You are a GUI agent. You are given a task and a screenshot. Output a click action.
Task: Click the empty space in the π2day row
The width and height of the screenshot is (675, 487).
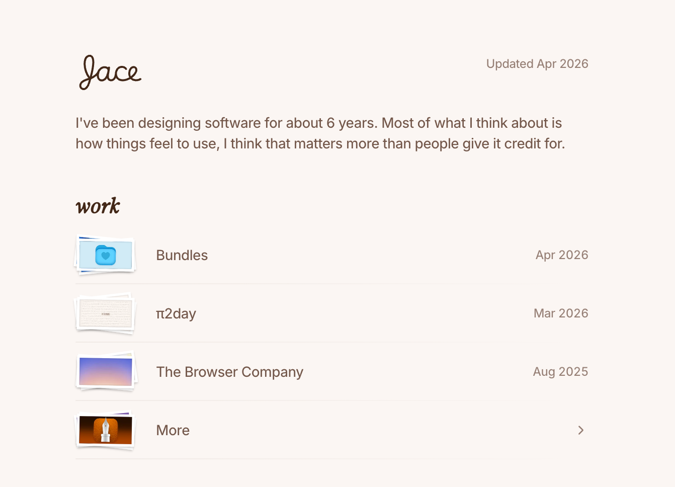click(x=365, y=313)
